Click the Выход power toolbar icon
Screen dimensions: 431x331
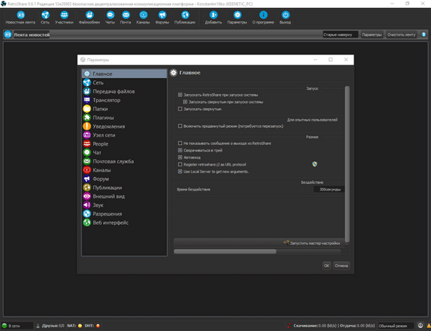point(285,18)
